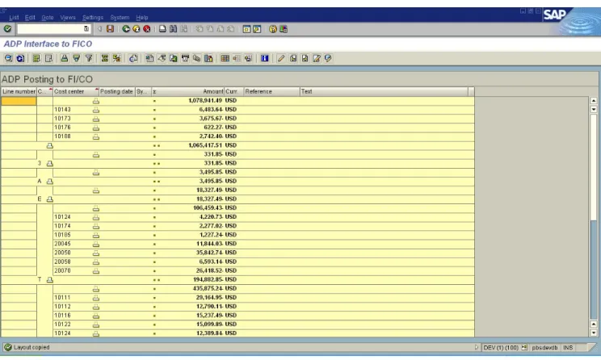601x360 pixels.
Task: Click the Line number column header
Action: click(19, 91)
